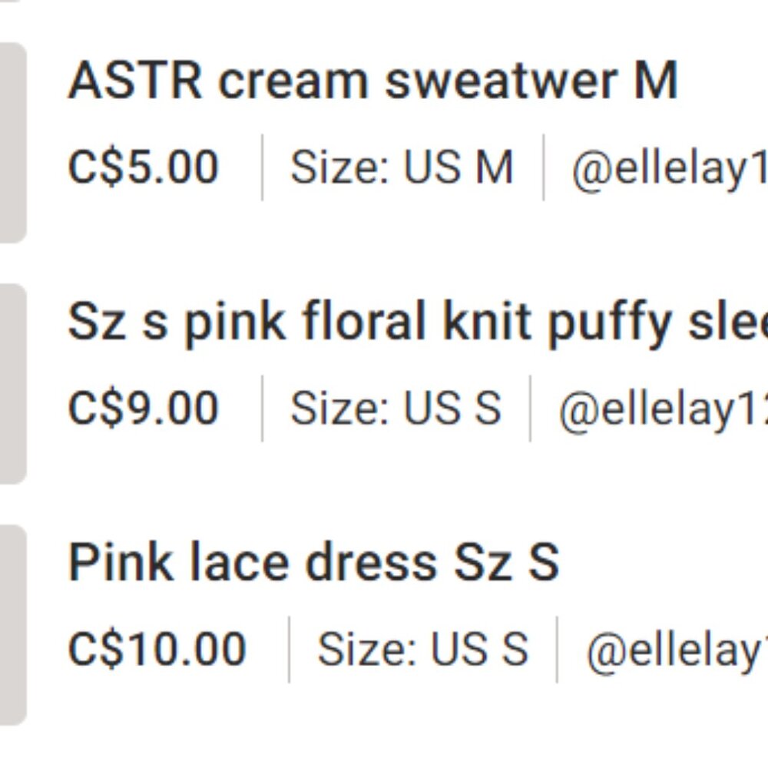Click the pink lace dress listing card
The width and height of the screenshot is (768, 768).
pyautogui.click(x=384, y=607)
